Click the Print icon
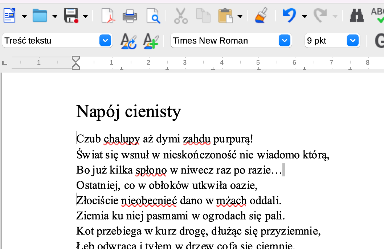Image resolution: width=384 pixels, height=249 pixels. click(130, 16)
